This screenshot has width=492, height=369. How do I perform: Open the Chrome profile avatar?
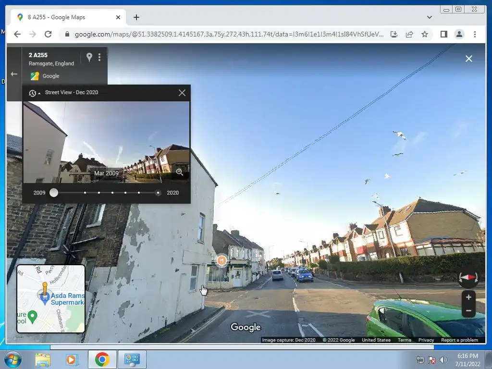tap(459, 34)
